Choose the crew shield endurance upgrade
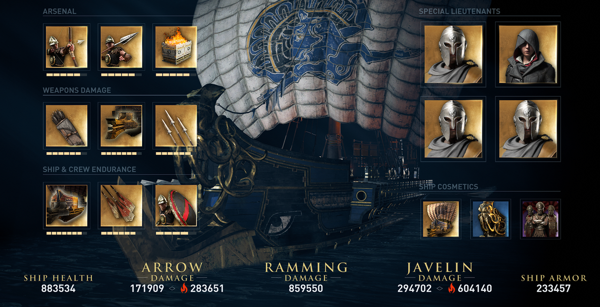Screen dimensions: 600x307 pos(176,205)
